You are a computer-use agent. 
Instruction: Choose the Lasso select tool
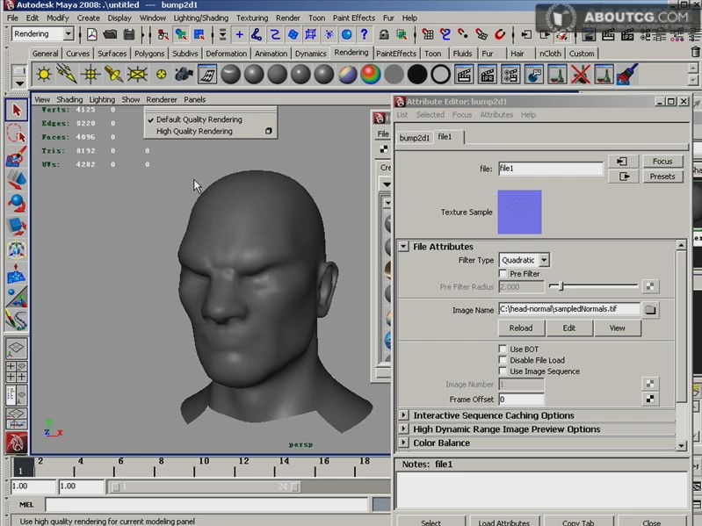click(17, 133)
